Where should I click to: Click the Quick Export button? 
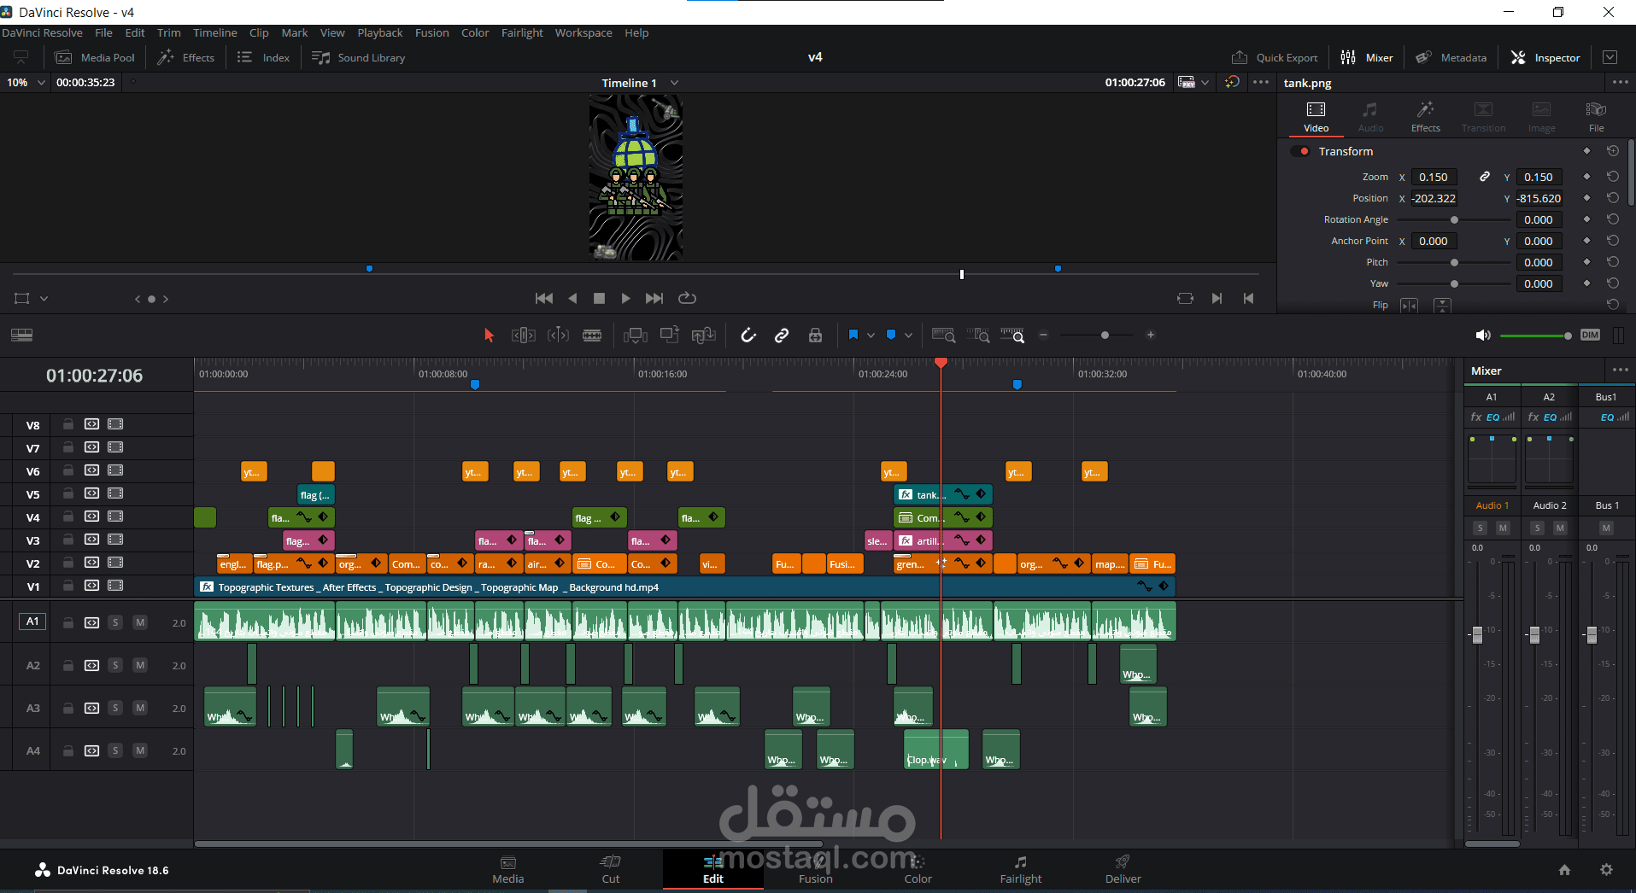pyautogui.click(x=1275, y=57)
